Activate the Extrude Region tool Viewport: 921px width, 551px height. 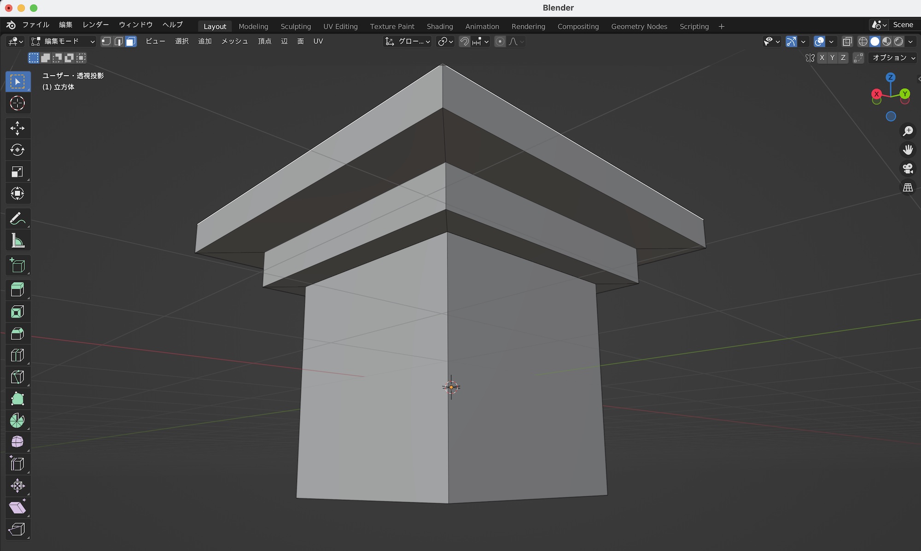tap(17, 289)
